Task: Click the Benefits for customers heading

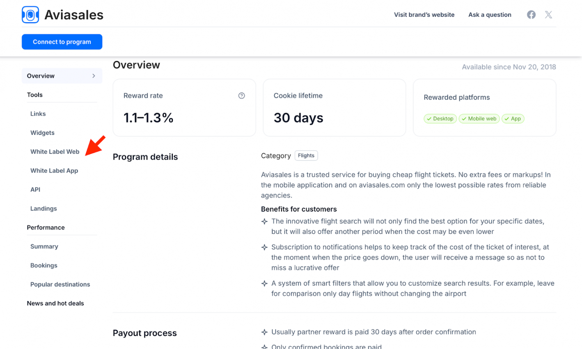Action: pyautogui.click(x=299, y=209)
